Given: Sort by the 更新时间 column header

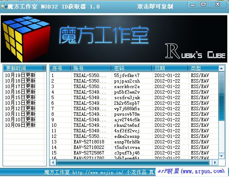Looking at the screenshot, I should [x=23, y=68].
